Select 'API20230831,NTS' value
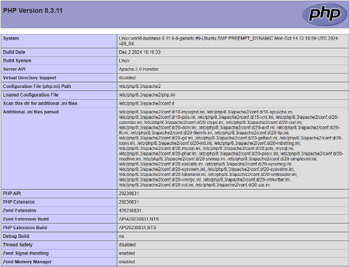349x267 pixels. tap(137, 228)
